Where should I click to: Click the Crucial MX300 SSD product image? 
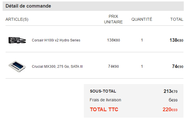(17, 67)
